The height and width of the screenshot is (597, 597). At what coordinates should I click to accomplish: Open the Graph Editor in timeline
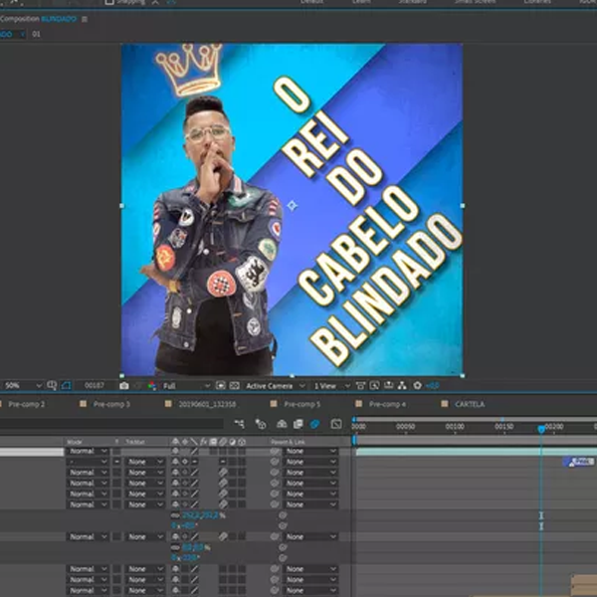click(336, 424)
